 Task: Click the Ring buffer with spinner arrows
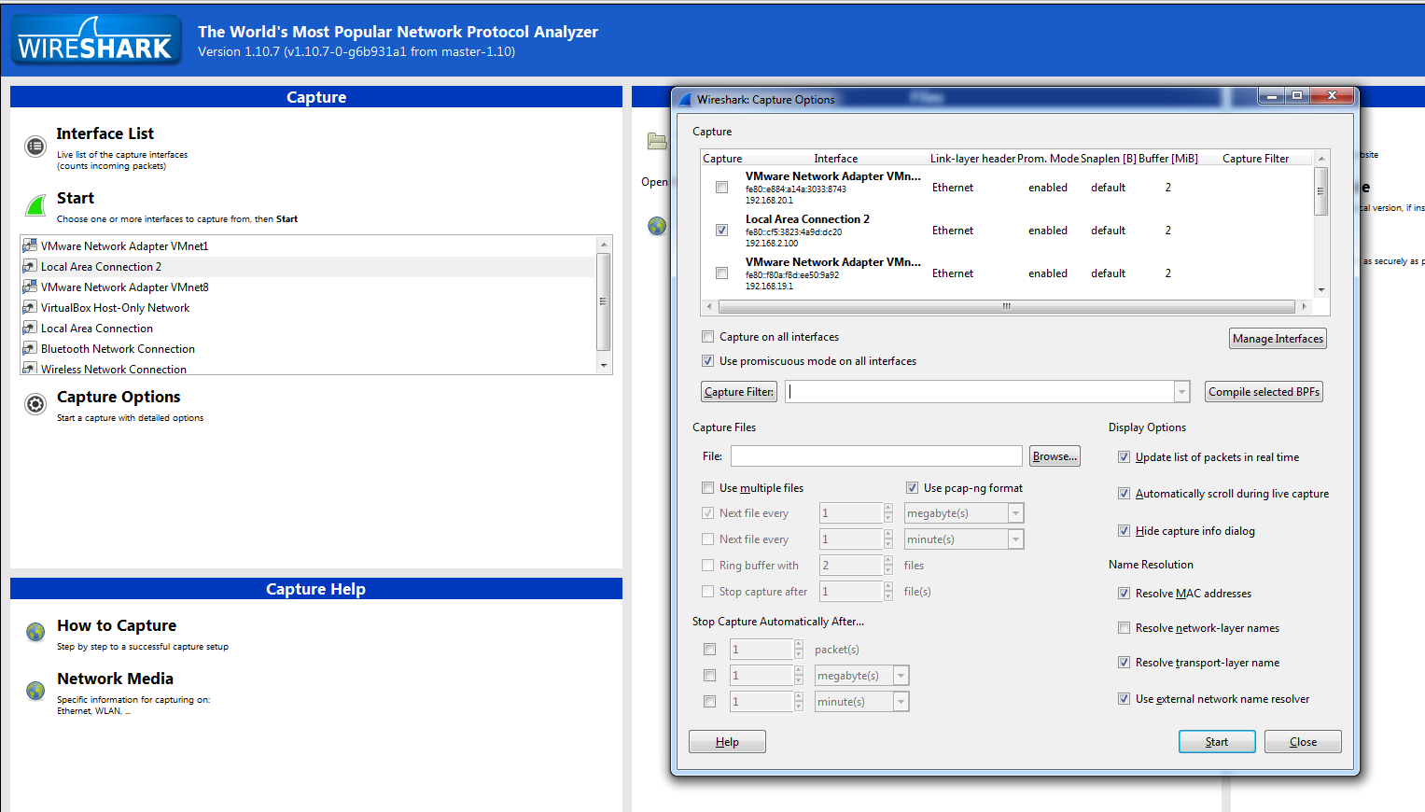coord(887,565)
